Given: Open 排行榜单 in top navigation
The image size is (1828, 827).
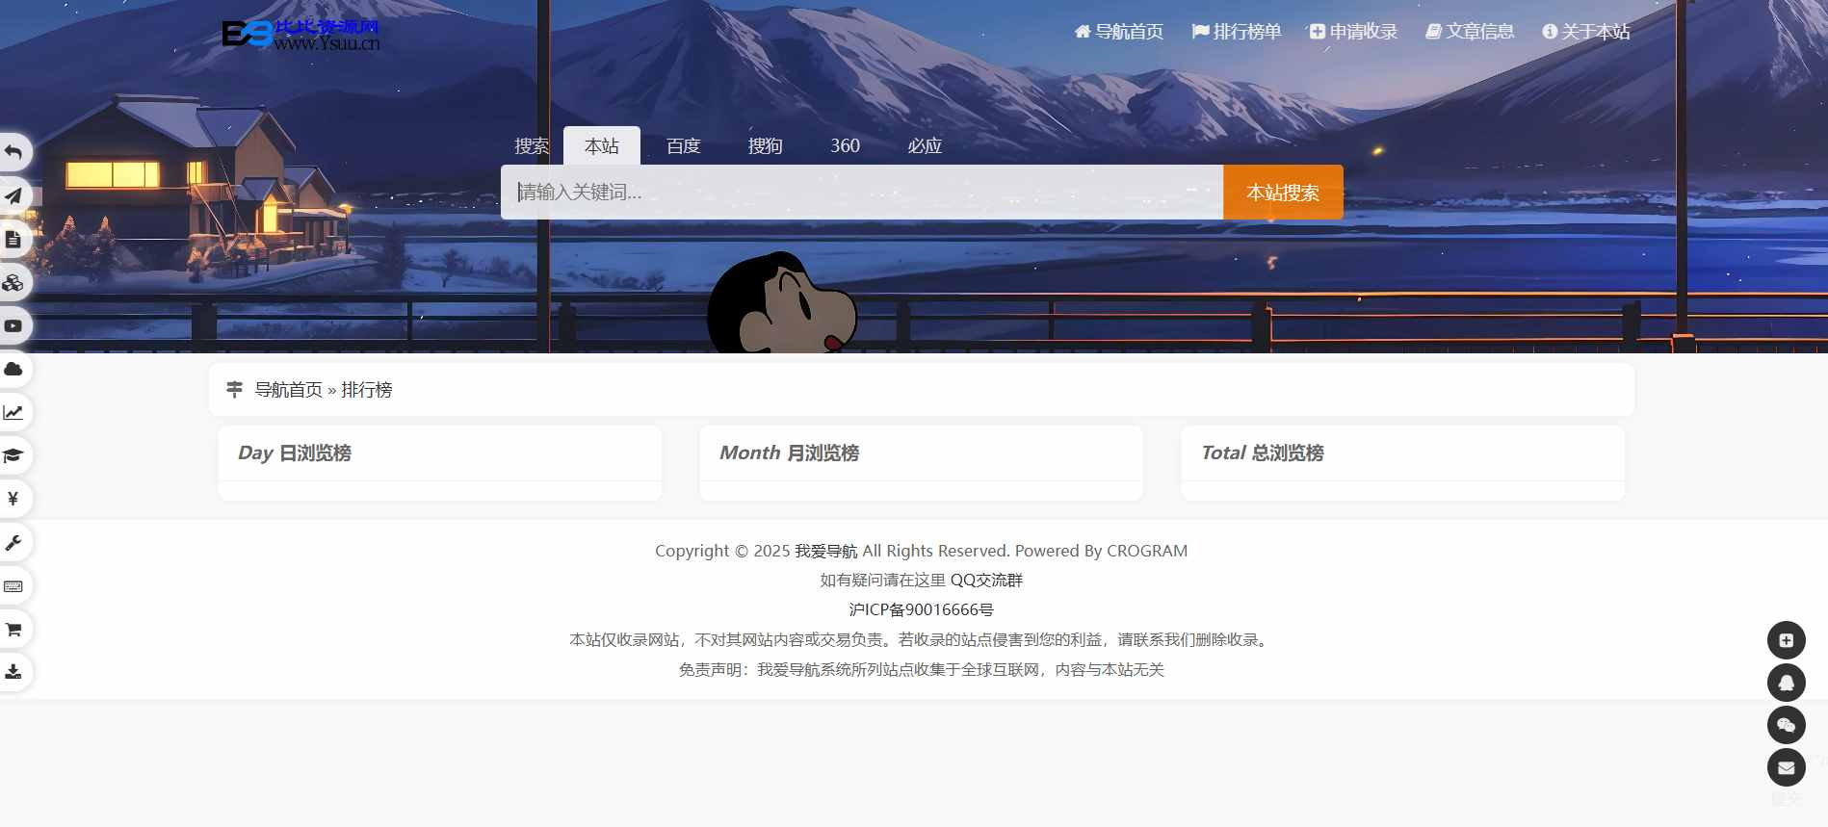Looking at the screenshot, I should (x=1237, y=32).
